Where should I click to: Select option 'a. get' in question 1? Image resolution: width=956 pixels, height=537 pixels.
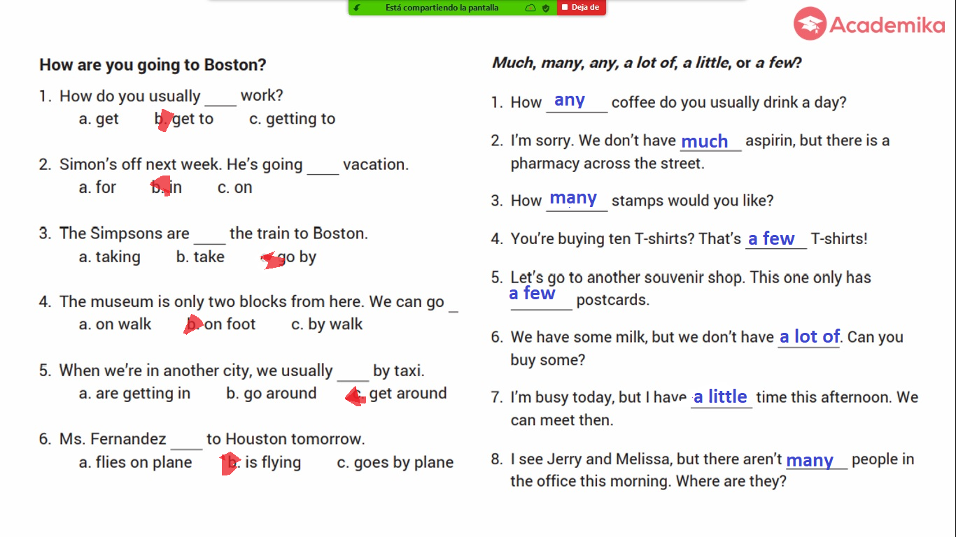[x=99, y=119]
